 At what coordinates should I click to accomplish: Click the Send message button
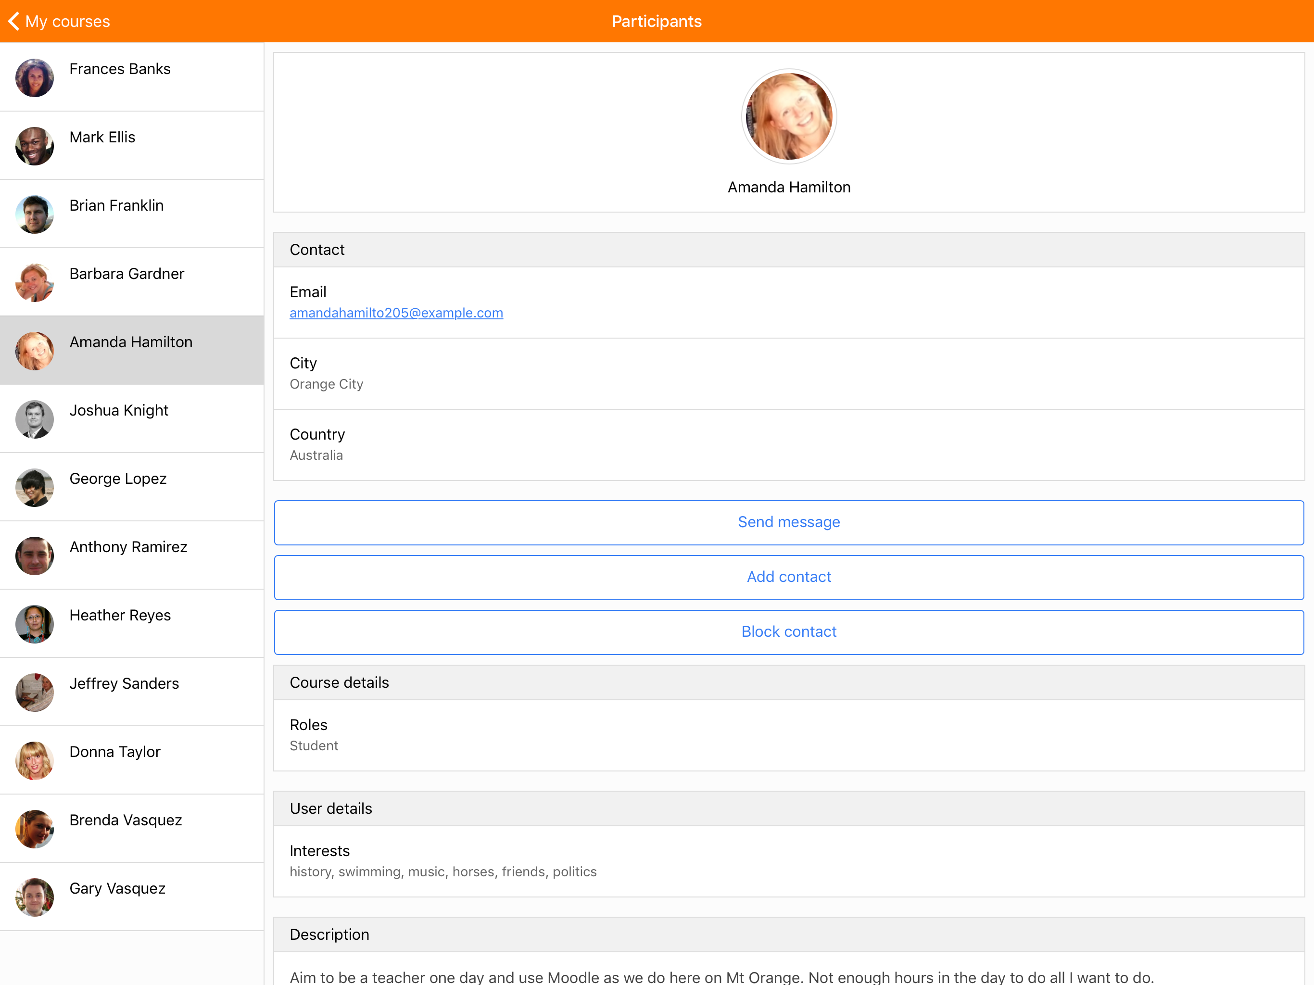pos(789,522)
